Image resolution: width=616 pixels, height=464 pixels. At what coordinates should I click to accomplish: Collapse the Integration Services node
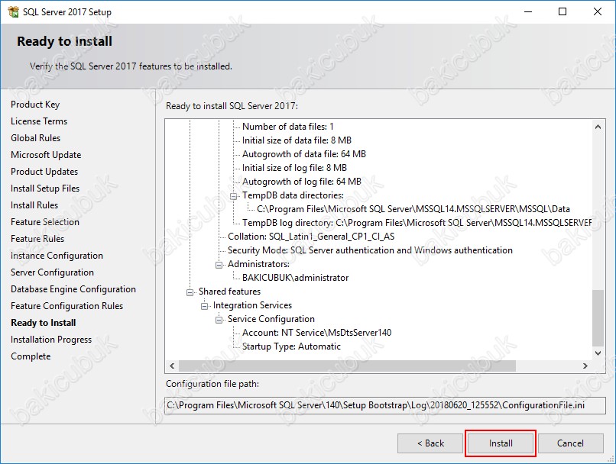pyautogui.click(x=204, y=306)
